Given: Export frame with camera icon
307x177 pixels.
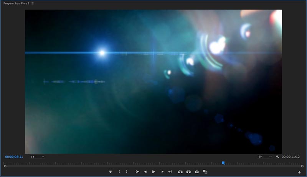Looking at the screenshot, I should pos(197,172).
